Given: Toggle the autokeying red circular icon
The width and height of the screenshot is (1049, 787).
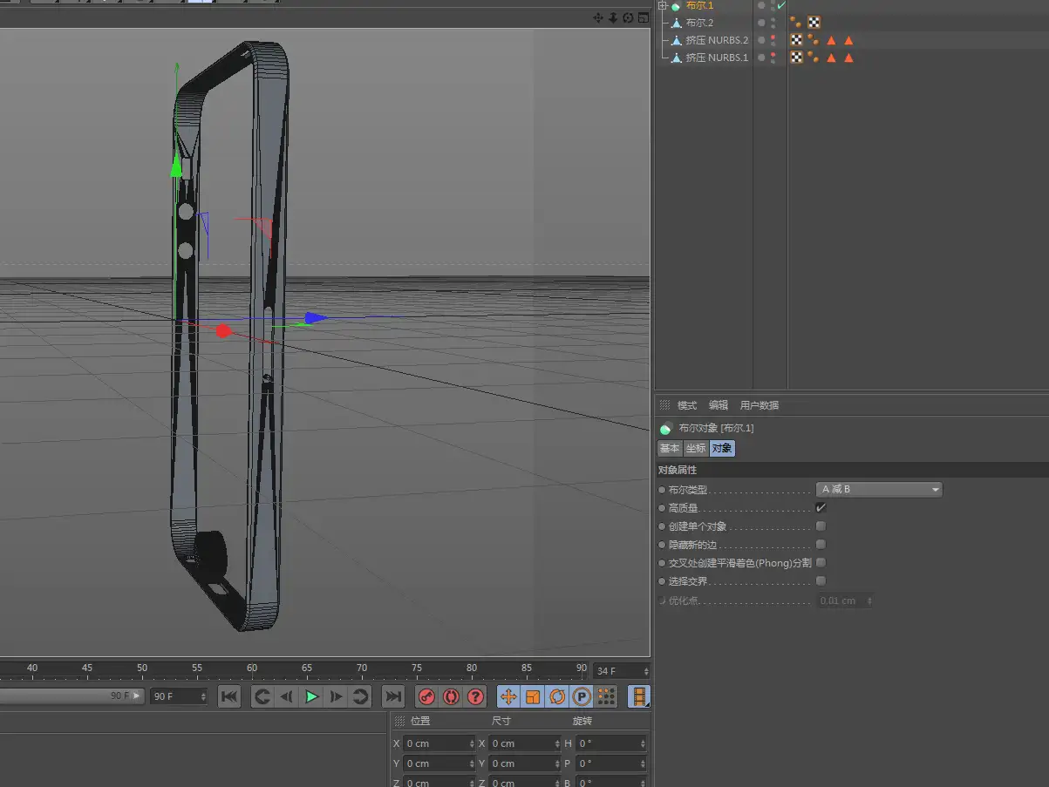Looking at the screenshot, I should (x=451, y=696).
